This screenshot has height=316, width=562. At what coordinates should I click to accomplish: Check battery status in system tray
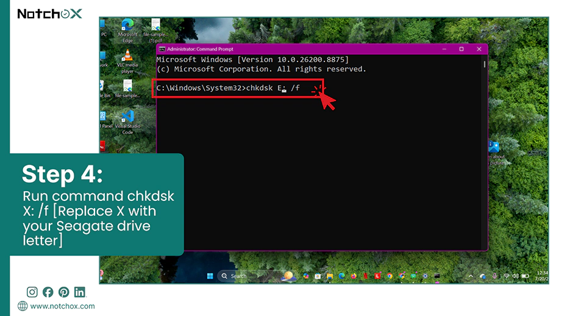525,276
